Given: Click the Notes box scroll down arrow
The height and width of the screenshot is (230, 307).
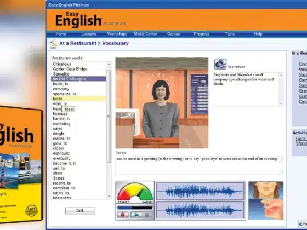Looking at the screenshot, I should [x=280, y=172].
